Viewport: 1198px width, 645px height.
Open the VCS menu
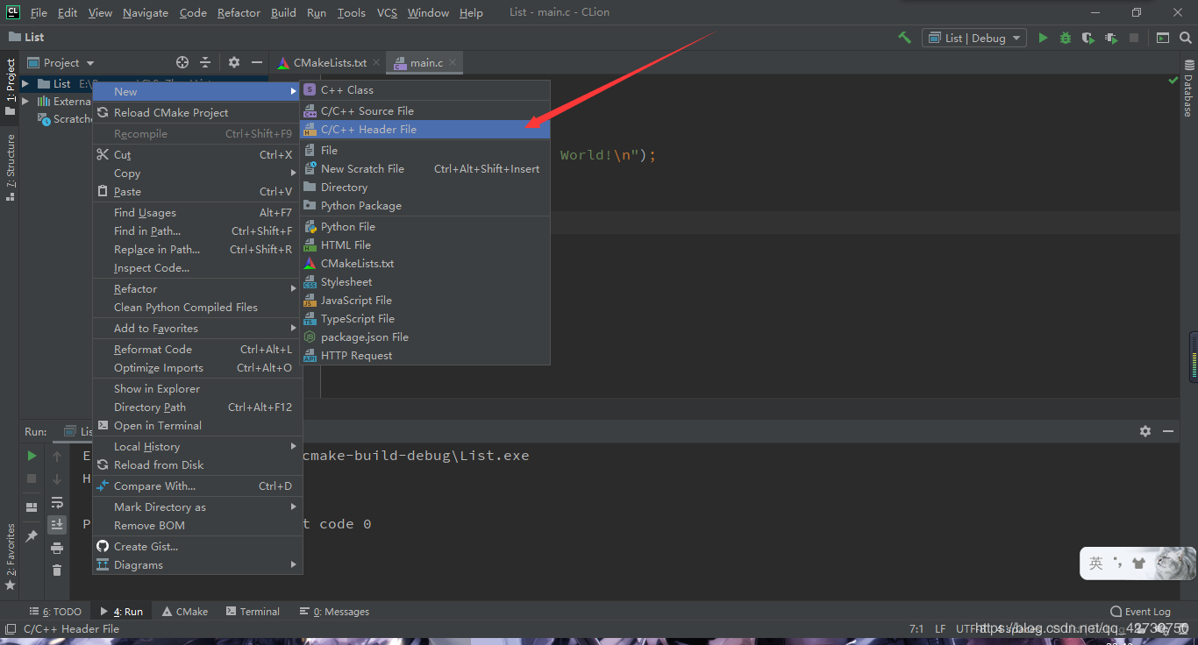click(x=387, y=12)
